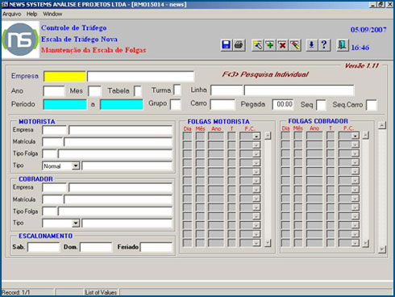Click the Pegada 00:00 time field
Viewport: 395px width, 297px height.
[x=283, y=104]
